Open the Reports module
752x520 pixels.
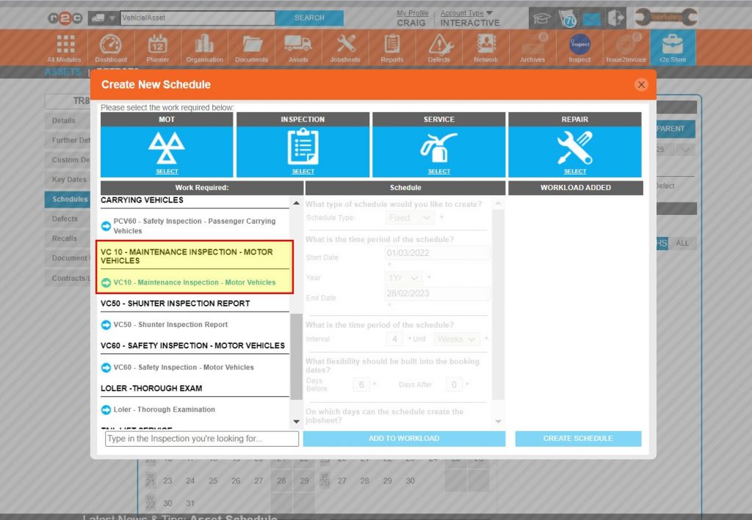pos(391,46)
